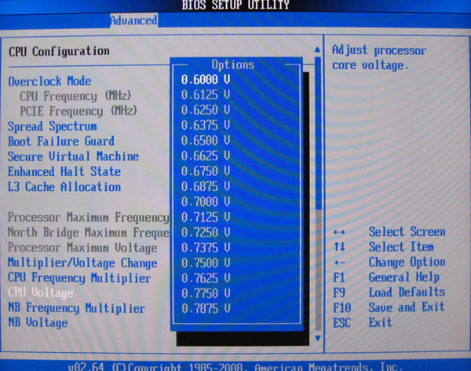This screenshot has height=371, width=471.
Task: Open the Spread Spectrum setting
Action: (x=53, y=127)
